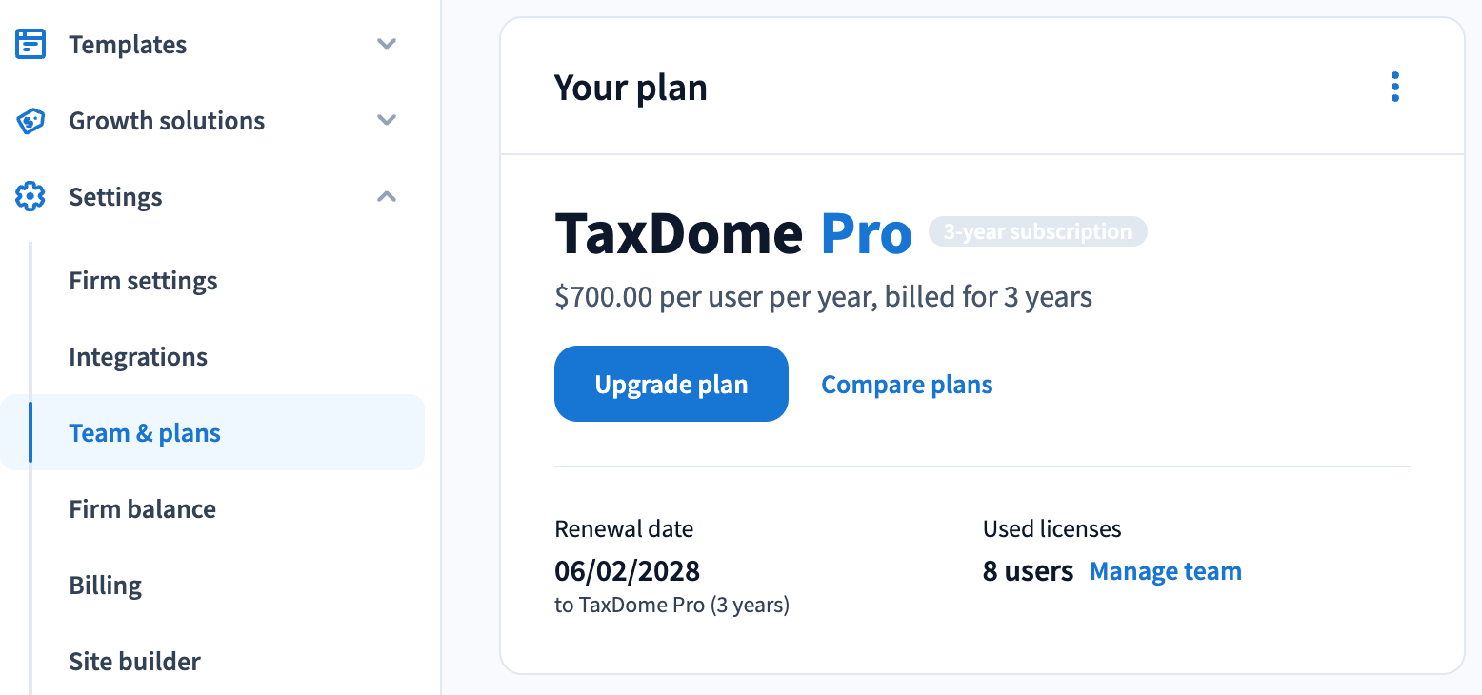The image size is (1482, 695).
Task: Click the 3-year subscription badge
Action: (1037, 231)
